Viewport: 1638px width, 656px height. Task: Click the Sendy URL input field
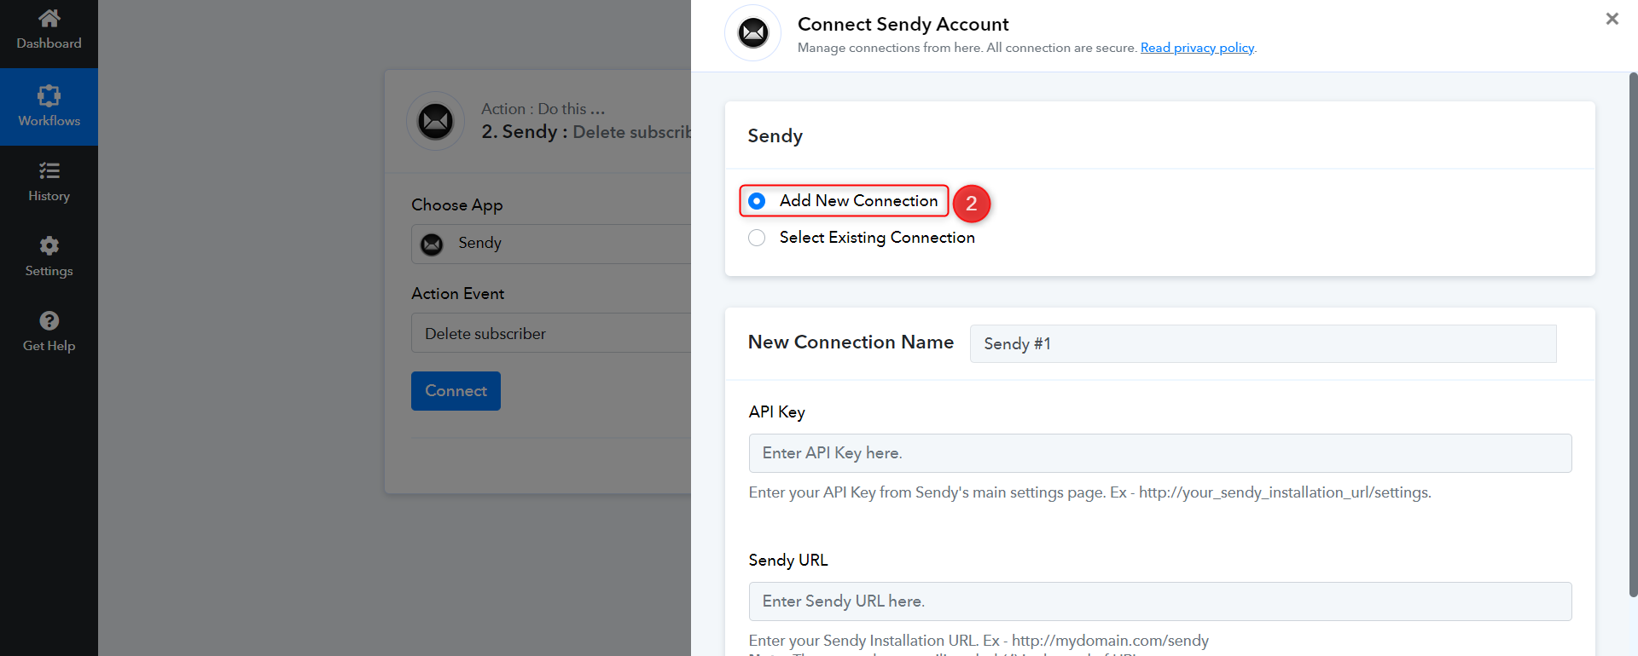tap(1160, 601)
